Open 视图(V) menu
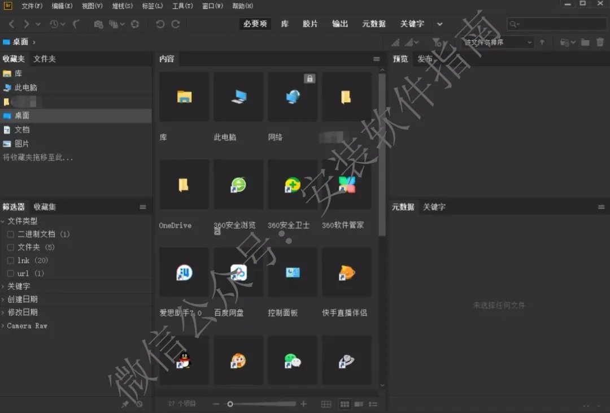The image size is (610, 413). tap(92, 6)
